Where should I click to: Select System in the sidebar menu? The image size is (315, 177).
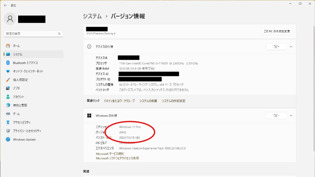[x=33, y=54]
